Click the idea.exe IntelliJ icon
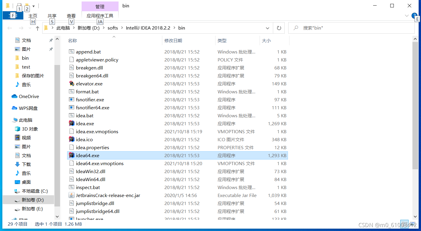Screen dimensions: 421x231 point(71,123)
